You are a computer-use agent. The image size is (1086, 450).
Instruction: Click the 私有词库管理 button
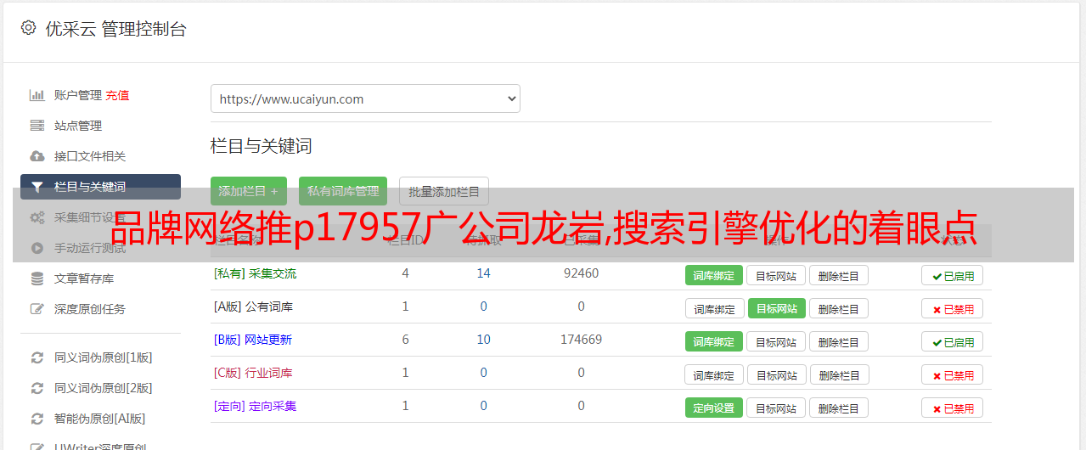coord(343,191)
